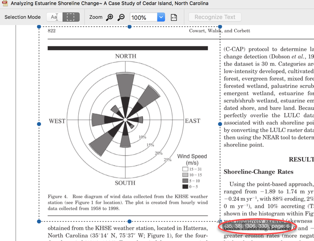Image resolution: width=314 pixels, height=241 pixels.
Task: Click the '15 – 31' wind speed legend swatch
Action: point(185,169)
